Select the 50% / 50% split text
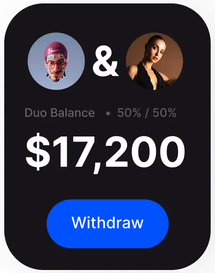215x273 pixels. tap(147, 113)
